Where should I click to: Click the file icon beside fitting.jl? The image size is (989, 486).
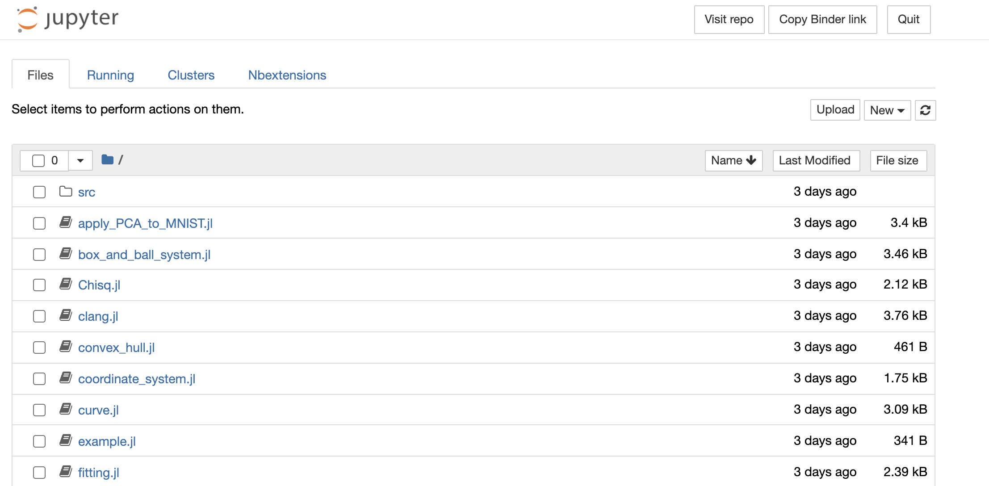point(66,472)
